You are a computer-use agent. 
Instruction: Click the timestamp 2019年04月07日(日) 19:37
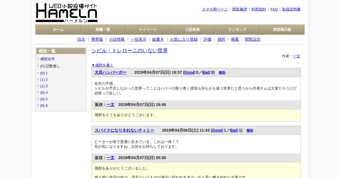point(158,72)
